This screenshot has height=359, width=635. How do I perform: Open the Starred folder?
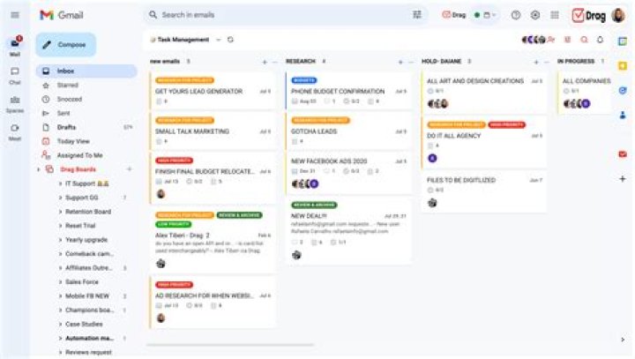(x=86, y=85)
